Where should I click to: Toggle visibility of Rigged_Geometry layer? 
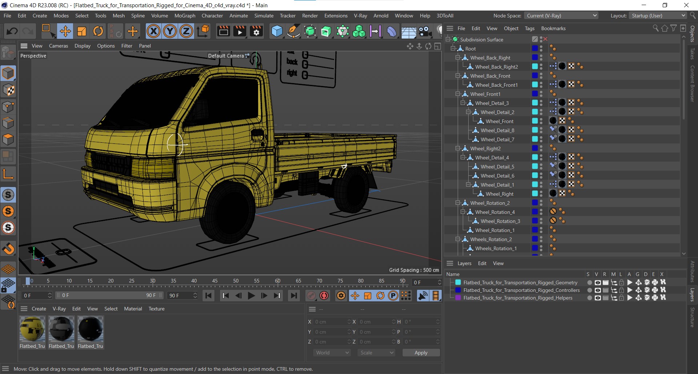pyautogui.click(x=597, y=282)
